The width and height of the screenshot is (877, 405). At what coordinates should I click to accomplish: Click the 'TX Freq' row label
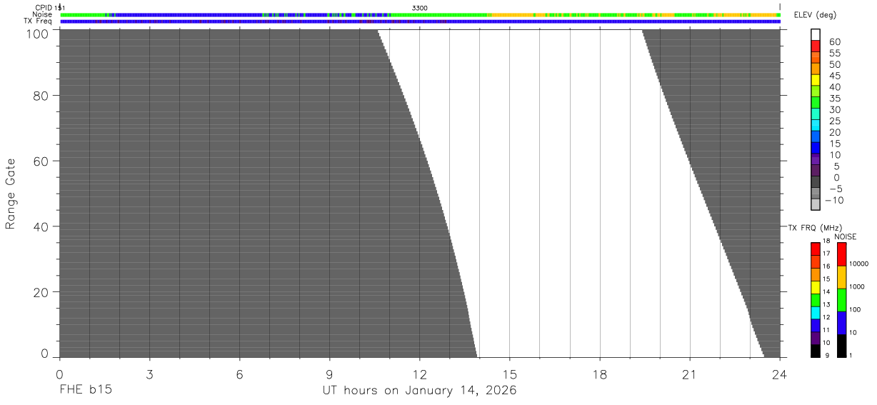point(38,21)
